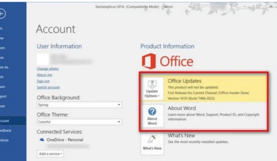Image resolution: width=277 pixels, height=161 pixels.
Task: Select Account in the backstage sidebar
Action: [13, 121]
